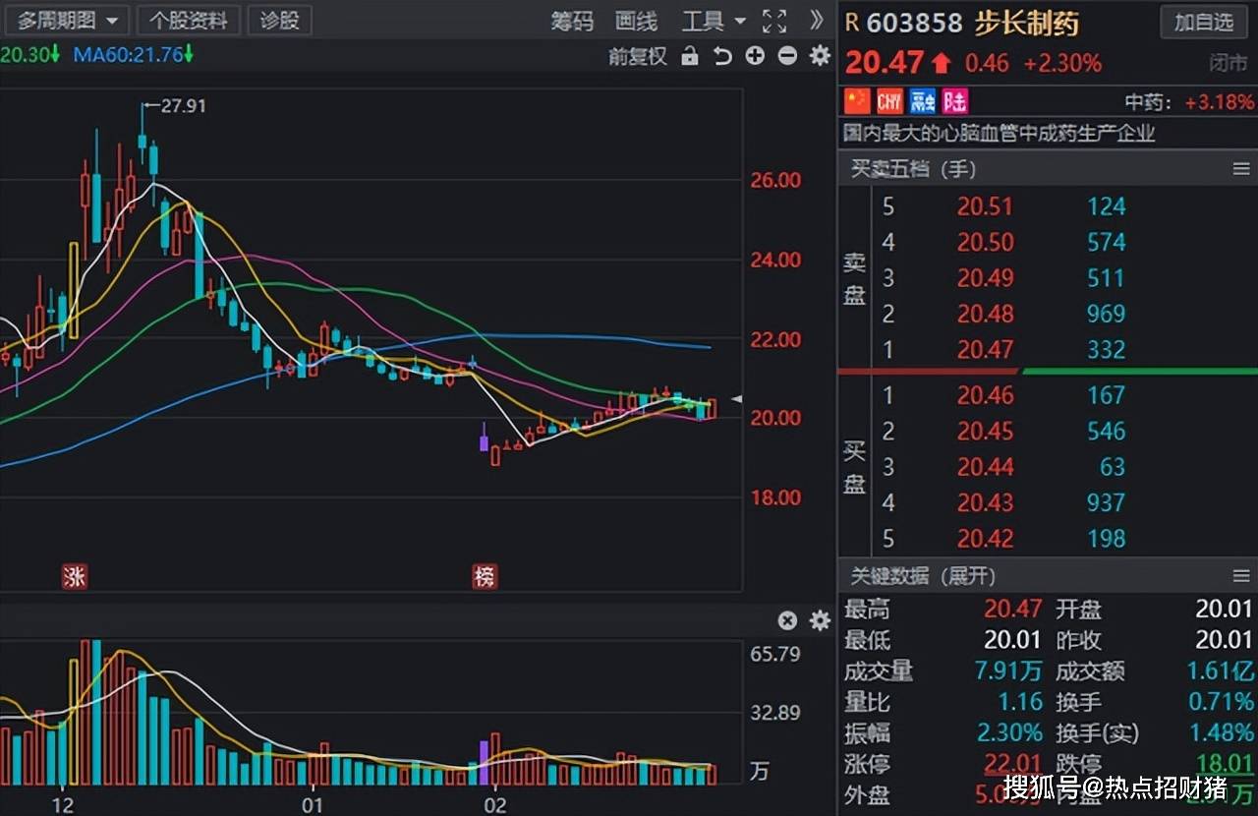
Task: Open 买卖五档 panel menu
Action: 1241,169
